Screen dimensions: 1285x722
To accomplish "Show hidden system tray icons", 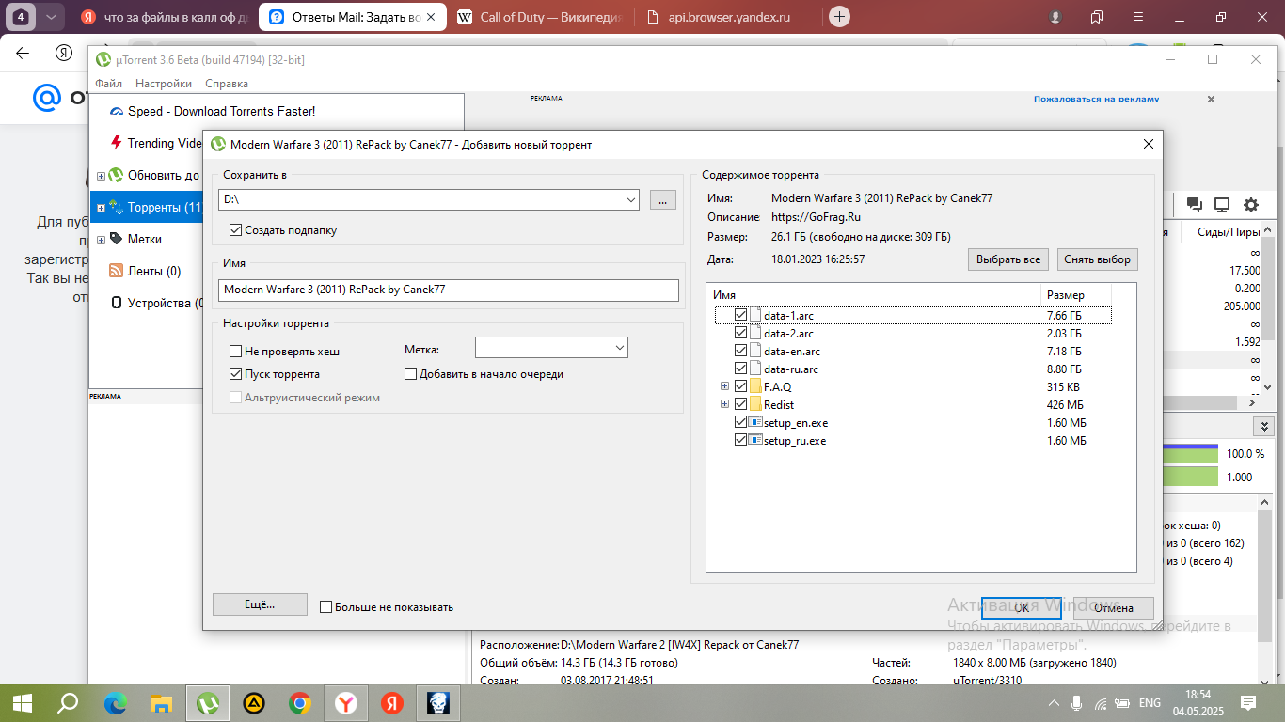I will pos(1054,702).
